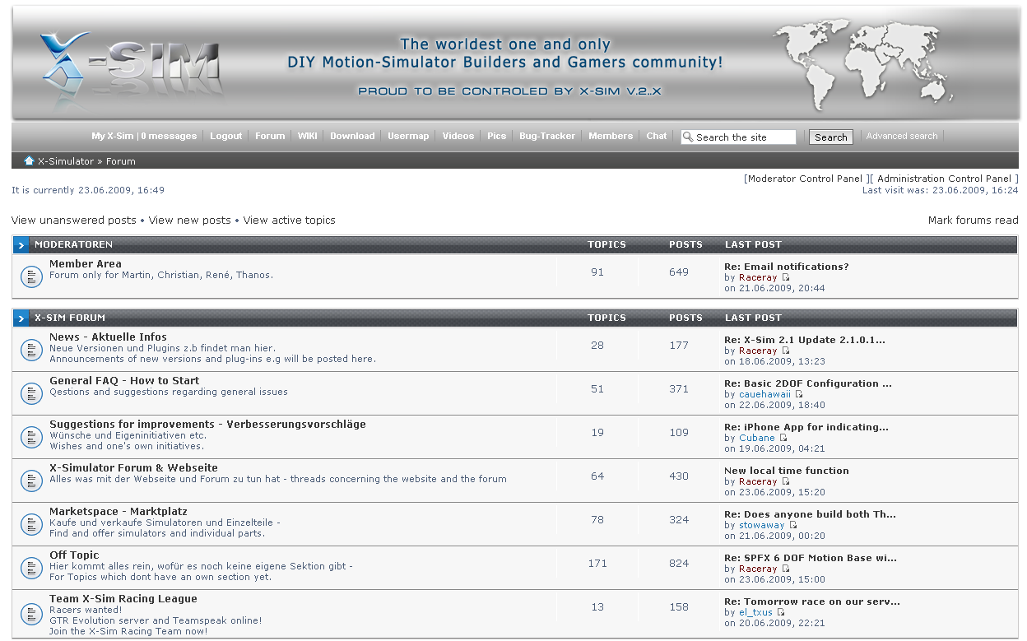Viewport: 1027px width, 641px height.
Task: Open the Moderator Control Panel link
Action: (805, 179)
